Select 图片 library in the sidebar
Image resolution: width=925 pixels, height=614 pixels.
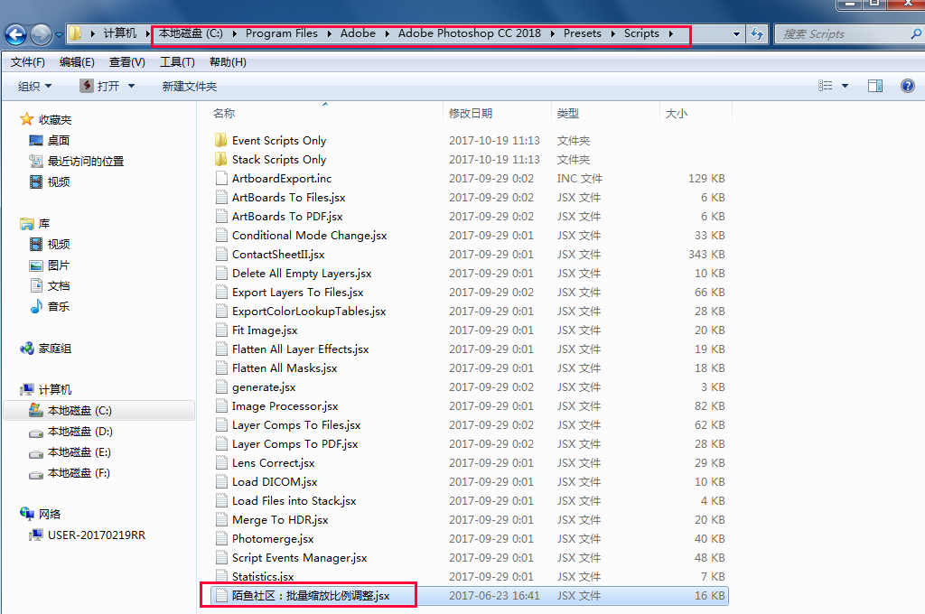click(59, 265)
